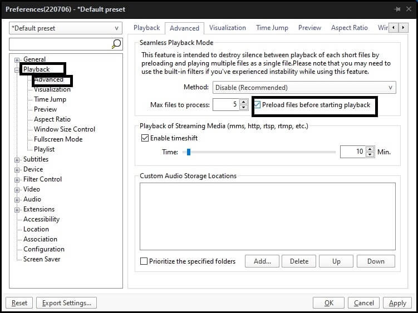This screenshot has width=418, height=313.
Task: Click the Delete button
Action: tap(299, 261)
